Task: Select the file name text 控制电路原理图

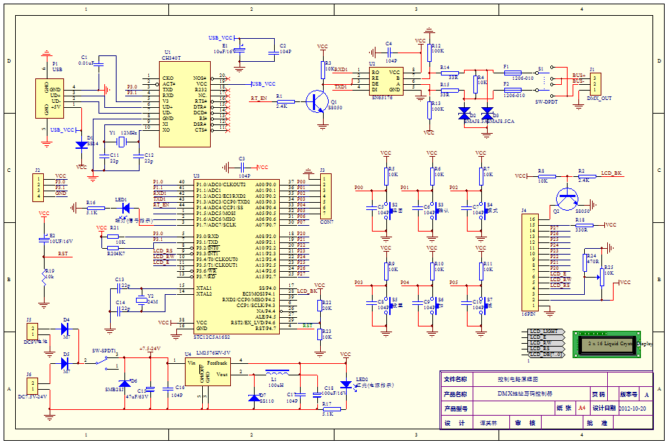Action: [518, 379]
